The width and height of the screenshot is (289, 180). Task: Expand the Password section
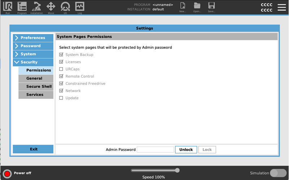pyautogui.click(x=33, y=46)
